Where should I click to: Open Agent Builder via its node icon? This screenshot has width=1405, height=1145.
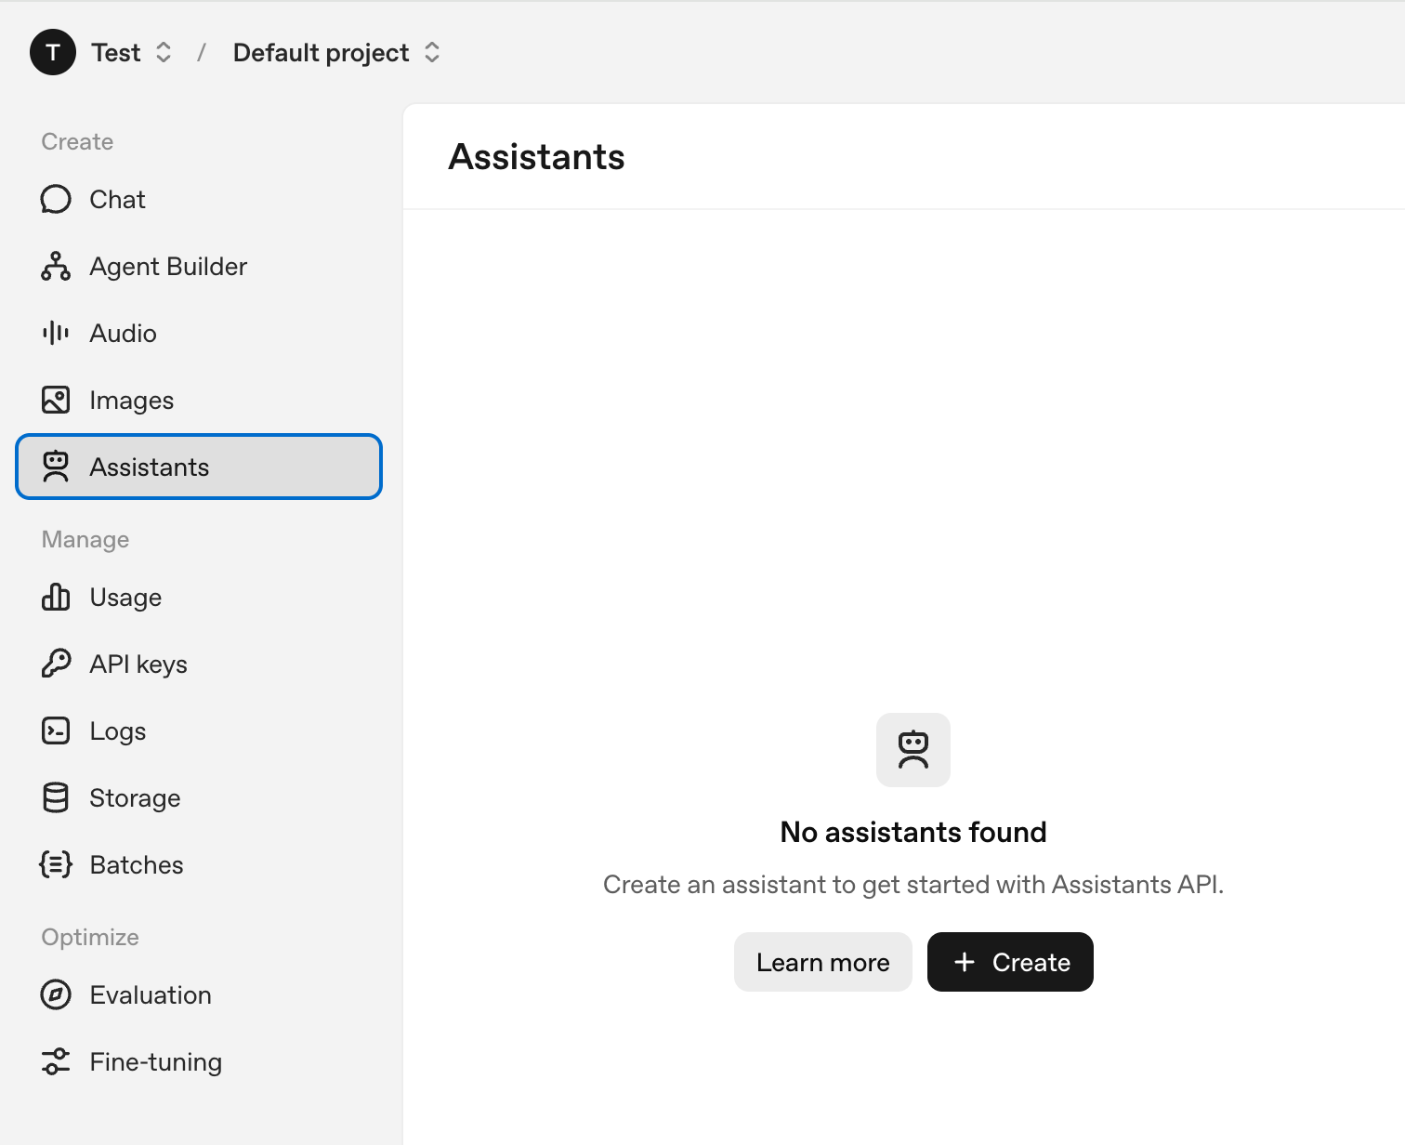coord(56,267)
